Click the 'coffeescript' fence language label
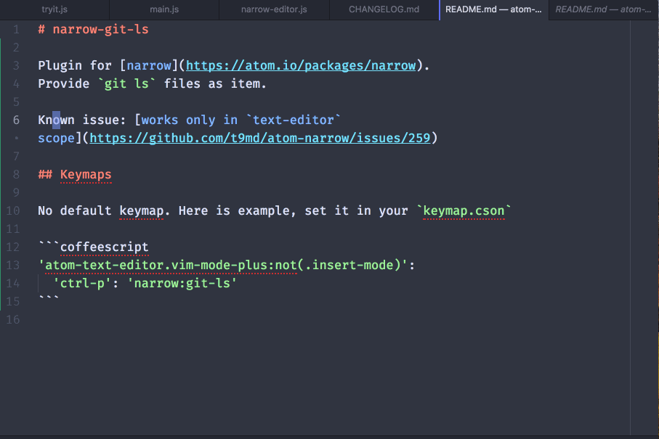Image resolution: width=659 pixels, height=439 pixels. point(104,247)
